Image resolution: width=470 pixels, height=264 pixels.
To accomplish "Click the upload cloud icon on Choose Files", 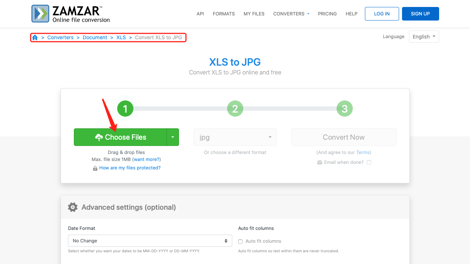I will click(99, 137).
